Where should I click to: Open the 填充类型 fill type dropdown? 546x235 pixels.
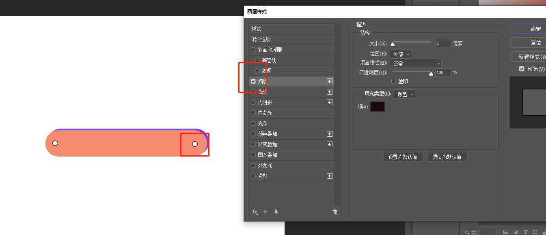404,94
